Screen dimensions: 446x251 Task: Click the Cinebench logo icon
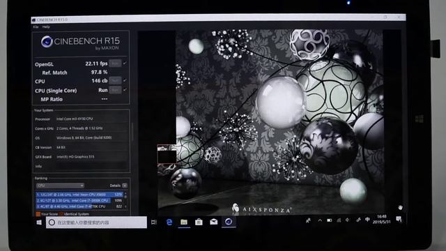pos(47,42)
